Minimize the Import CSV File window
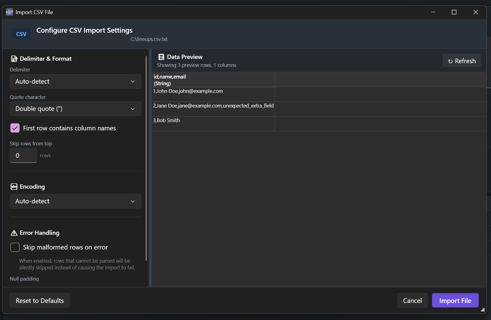This screenshot has width=491, height=320. coord(433,12)
